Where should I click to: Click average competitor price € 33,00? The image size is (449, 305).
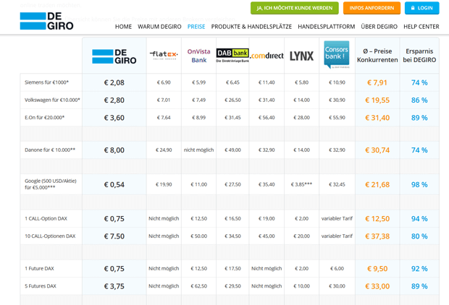click(x=377, y=286)
